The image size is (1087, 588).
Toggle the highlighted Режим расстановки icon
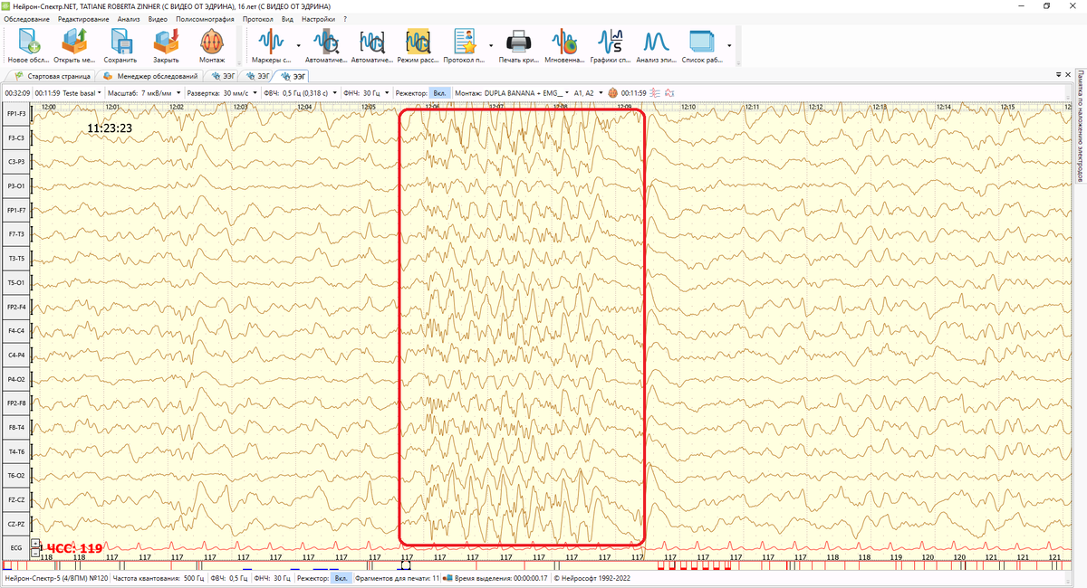[x=418, y=45]
